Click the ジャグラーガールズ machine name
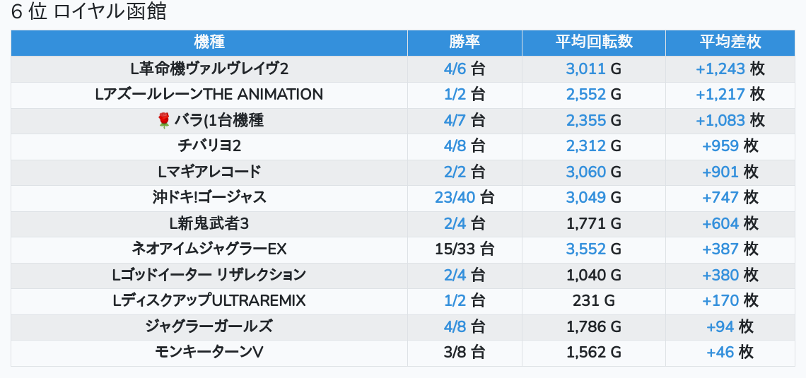Viewport: 806px width, 378px height. 209,326
